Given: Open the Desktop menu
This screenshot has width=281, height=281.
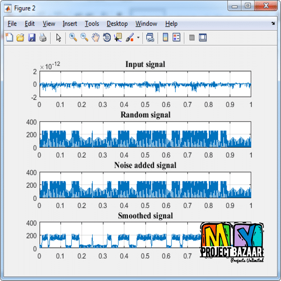Looking at the screenshot, I should pos(117,24).
